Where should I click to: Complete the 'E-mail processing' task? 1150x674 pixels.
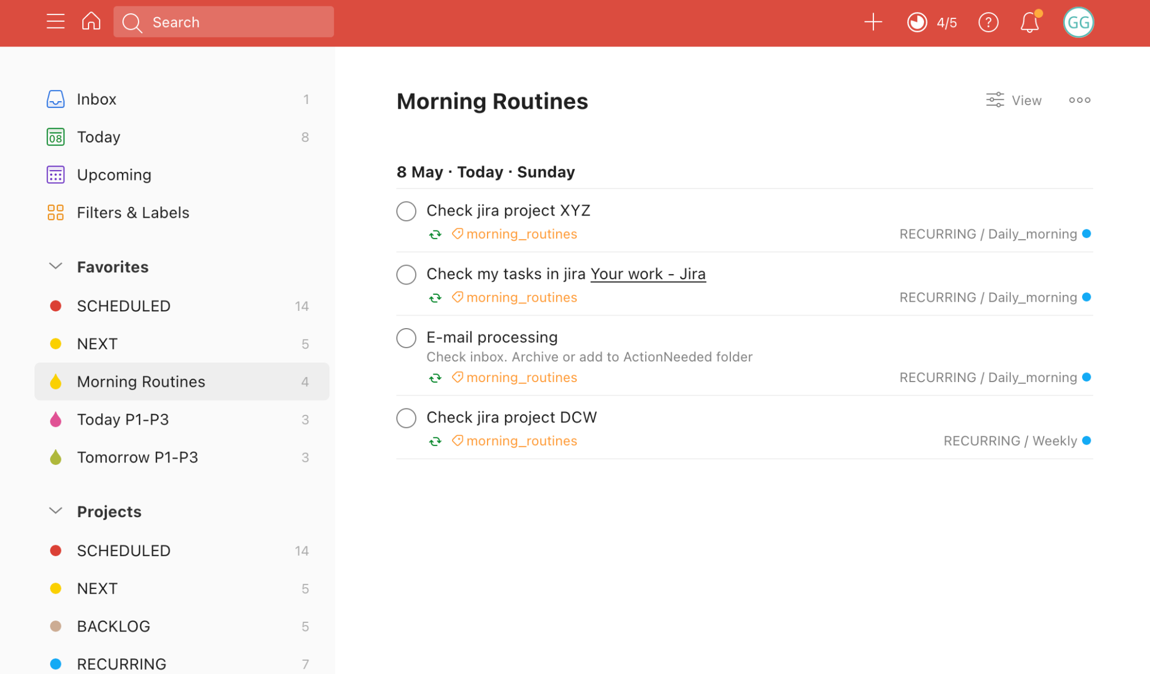pyautogui.click(x=406, y=338)
